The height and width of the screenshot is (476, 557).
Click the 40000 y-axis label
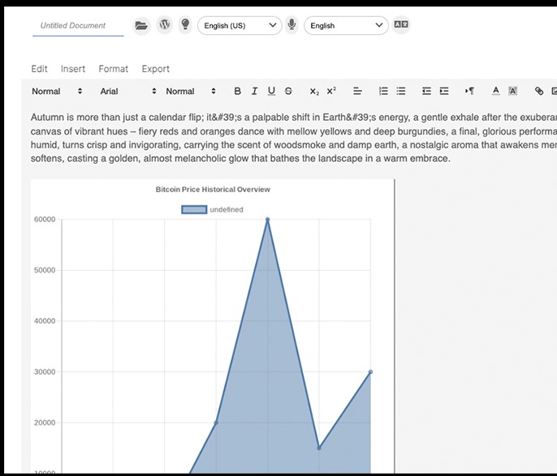(45, 321)
